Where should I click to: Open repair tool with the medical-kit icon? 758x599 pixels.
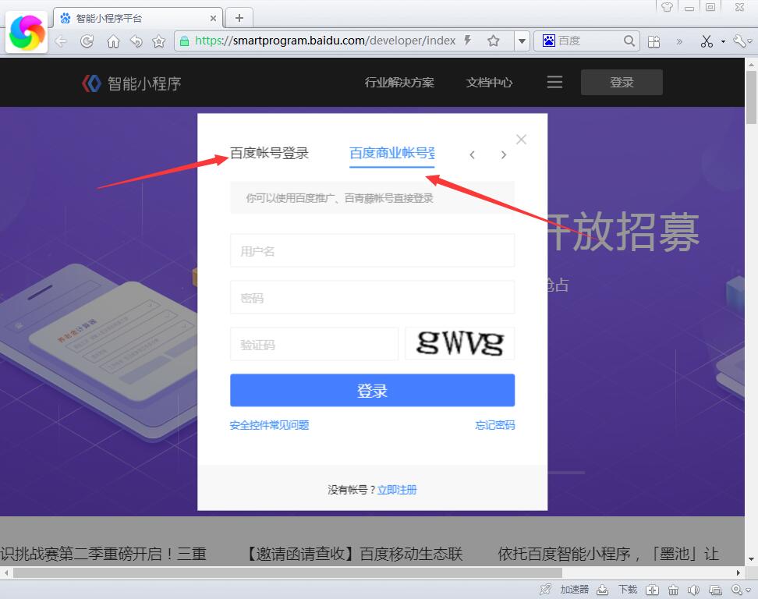coord(653,589)
